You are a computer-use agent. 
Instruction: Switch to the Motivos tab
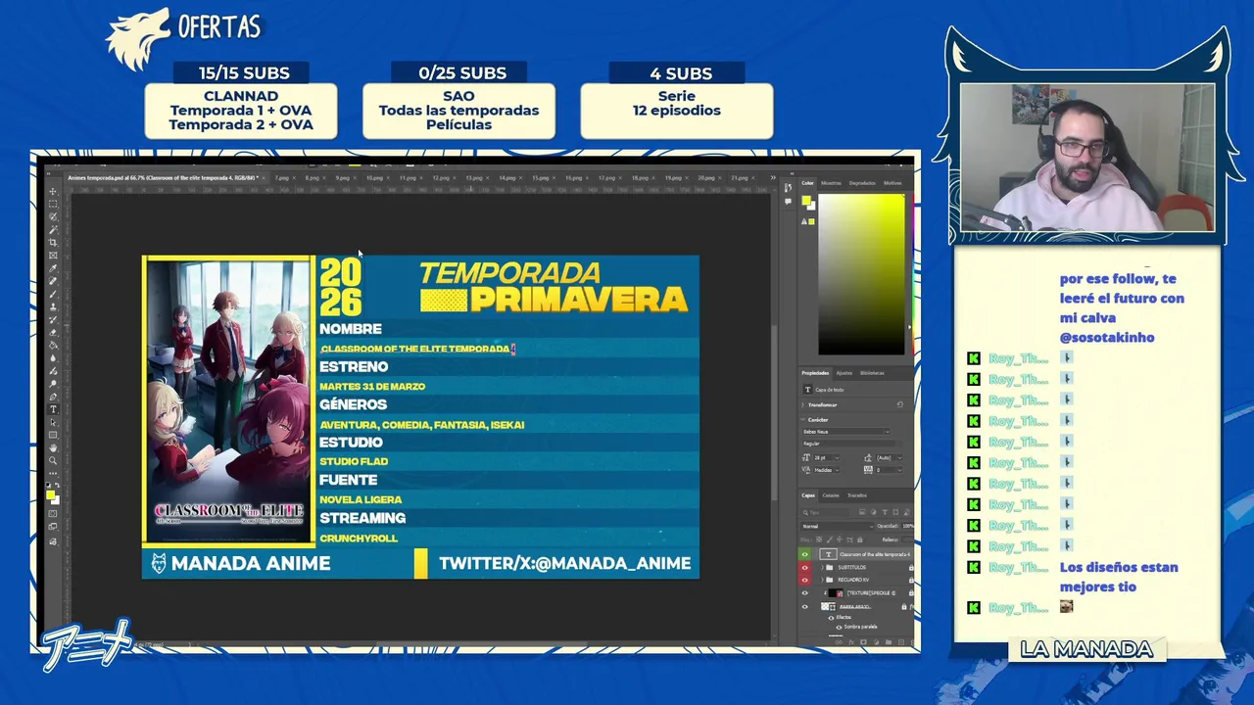pyautogui.click(x=892, y=183)
